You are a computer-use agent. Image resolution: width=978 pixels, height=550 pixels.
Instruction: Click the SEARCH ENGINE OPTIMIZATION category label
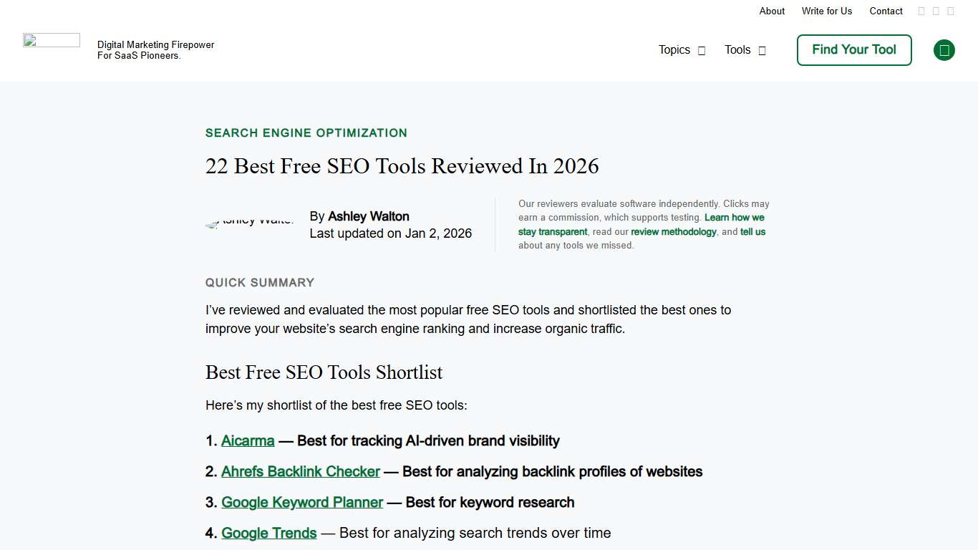[x=306, y=132]
